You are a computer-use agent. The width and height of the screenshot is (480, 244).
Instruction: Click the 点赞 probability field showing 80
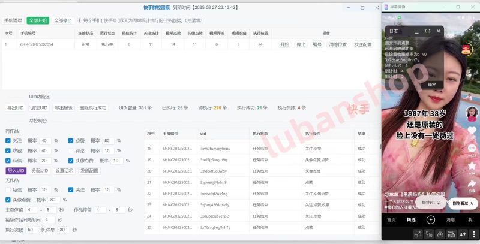click(x=108, y=141)
